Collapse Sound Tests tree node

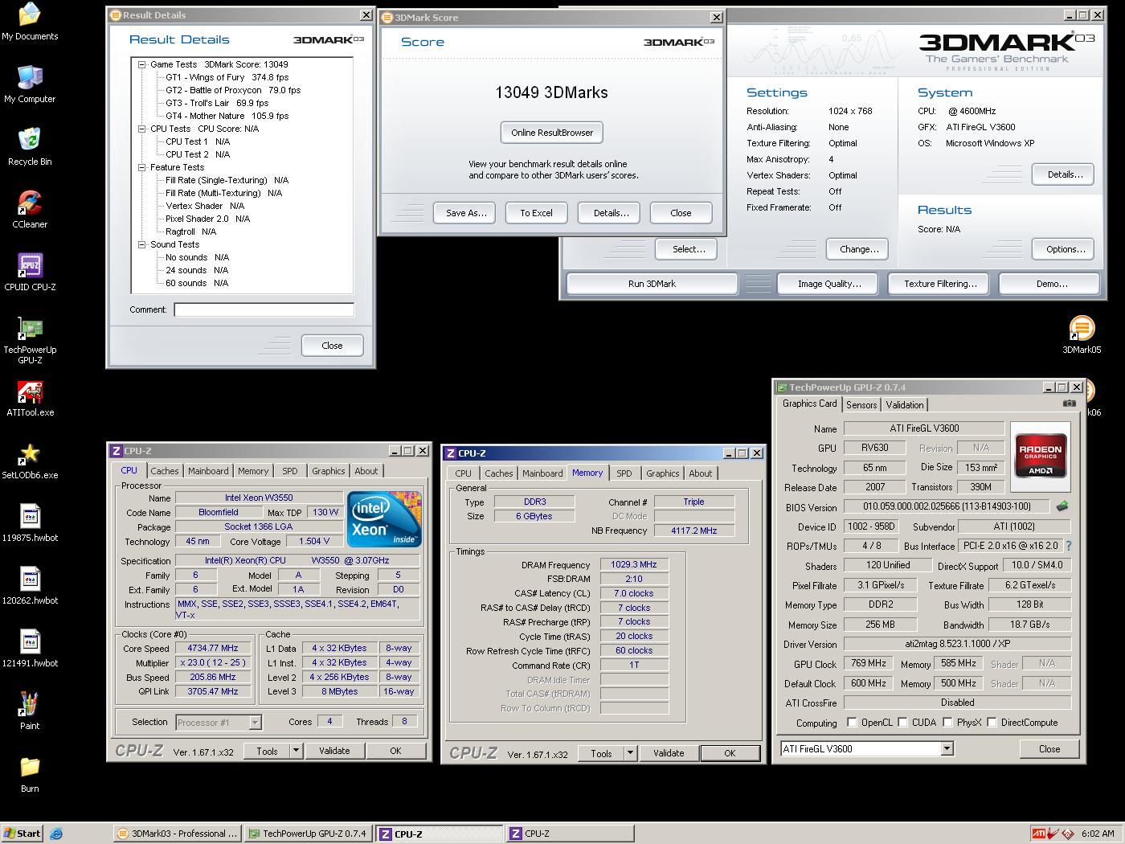(142, 244)
